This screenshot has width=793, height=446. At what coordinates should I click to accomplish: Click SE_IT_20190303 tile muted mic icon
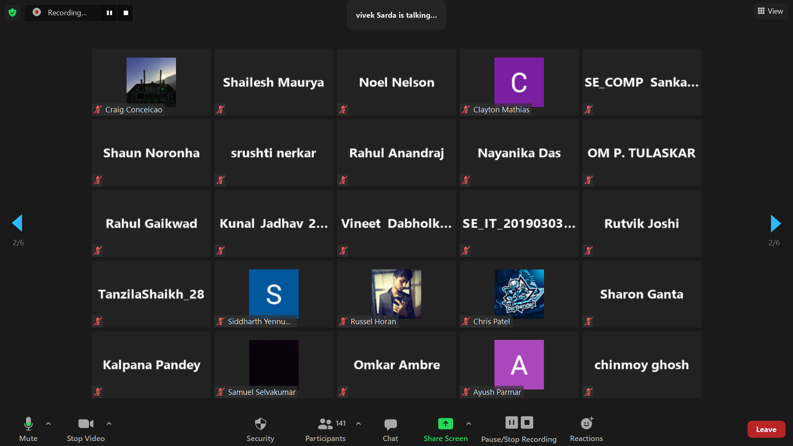pos(466,251)
